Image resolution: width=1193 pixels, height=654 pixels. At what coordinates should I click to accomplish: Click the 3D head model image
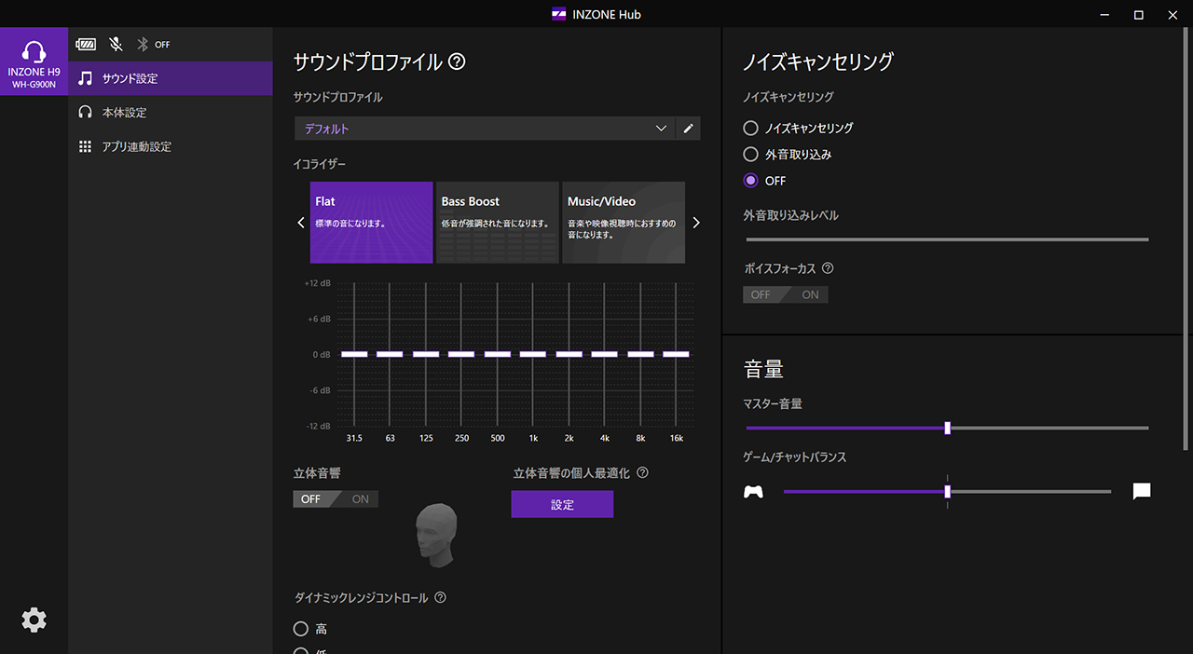(437, 535)
